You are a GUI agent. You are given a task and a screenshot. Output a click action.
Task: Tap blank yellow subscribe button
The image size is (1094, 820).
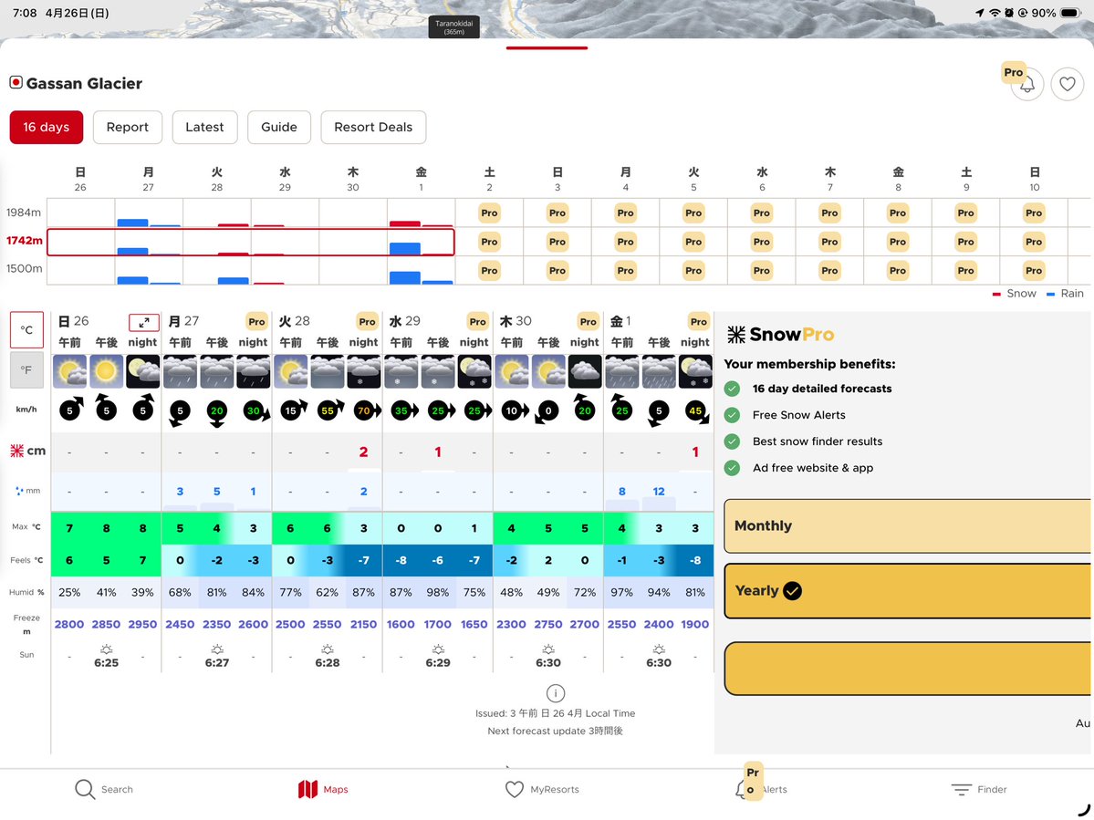click(908, 669)
